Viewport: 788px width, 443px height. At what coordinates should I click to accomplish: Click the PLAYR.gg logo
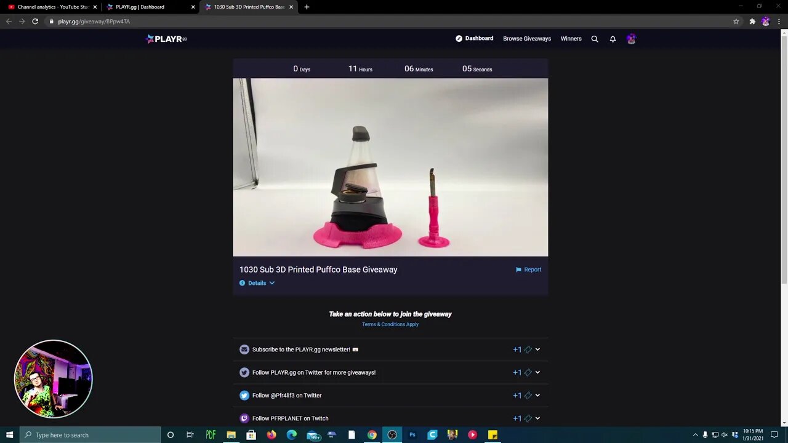coord(166,39)
